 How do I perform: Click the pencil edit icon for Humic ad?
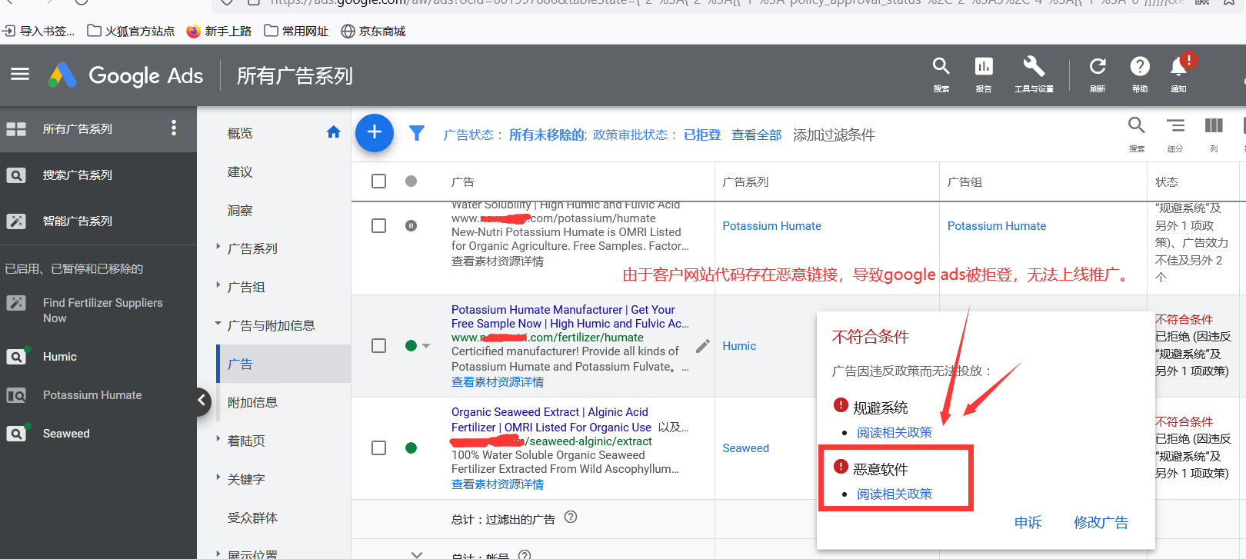[702, 346]
